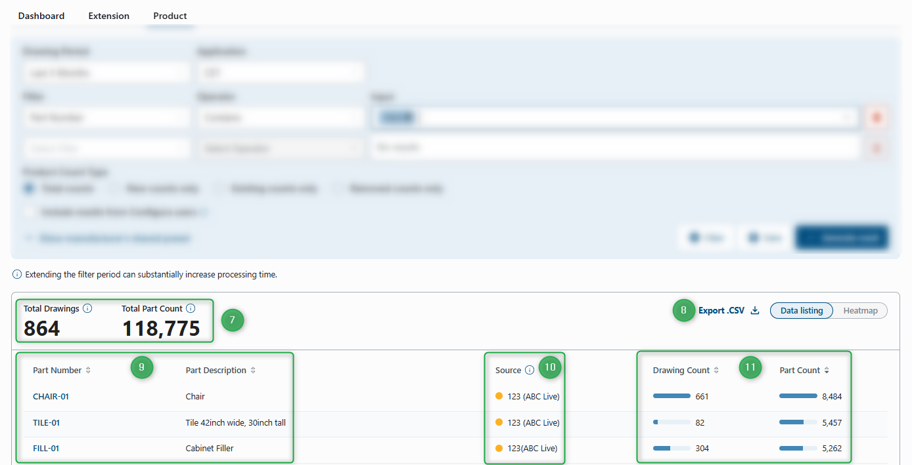Open the Total Part Count info icon

191,308
